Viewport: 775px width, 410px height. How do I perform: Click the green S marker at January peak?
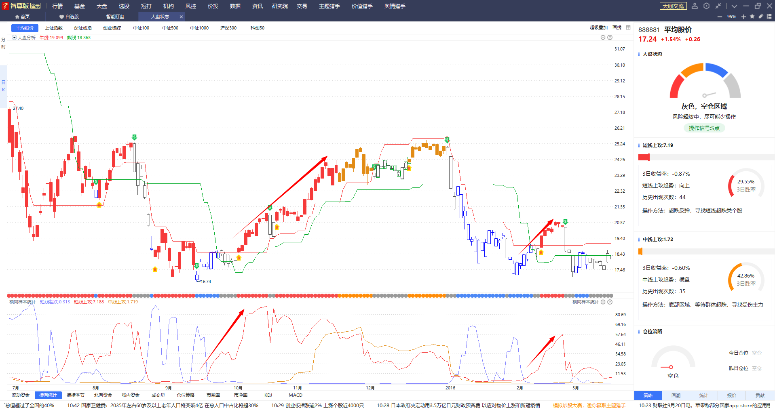[x=447, y=140]
